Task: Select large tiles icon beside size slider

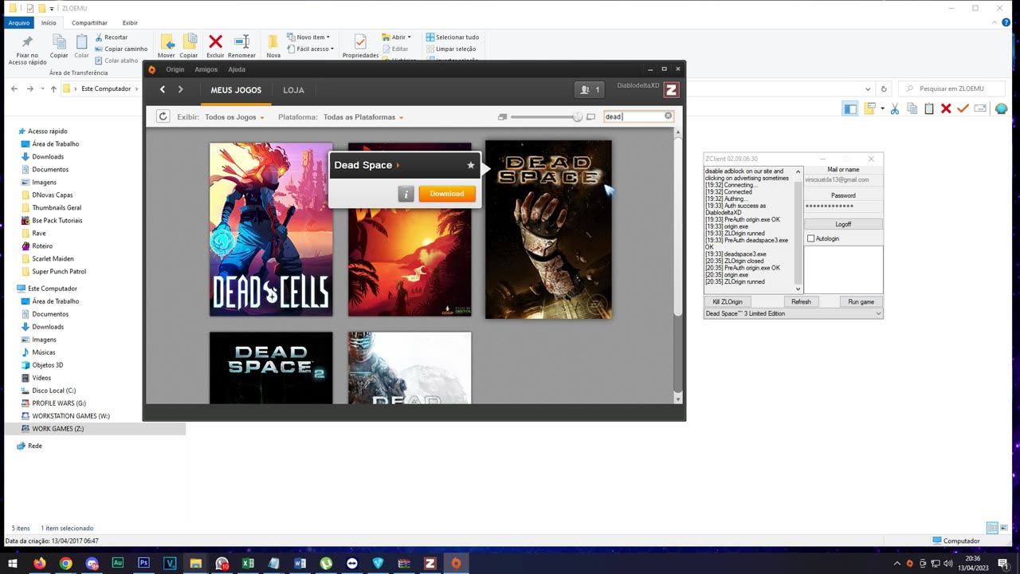Action: click(590, 117)
